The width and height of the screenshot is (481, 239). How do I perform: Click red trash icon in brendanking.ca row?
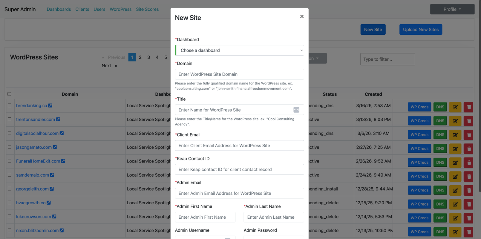pyautogui.click(x=469, y=107)
